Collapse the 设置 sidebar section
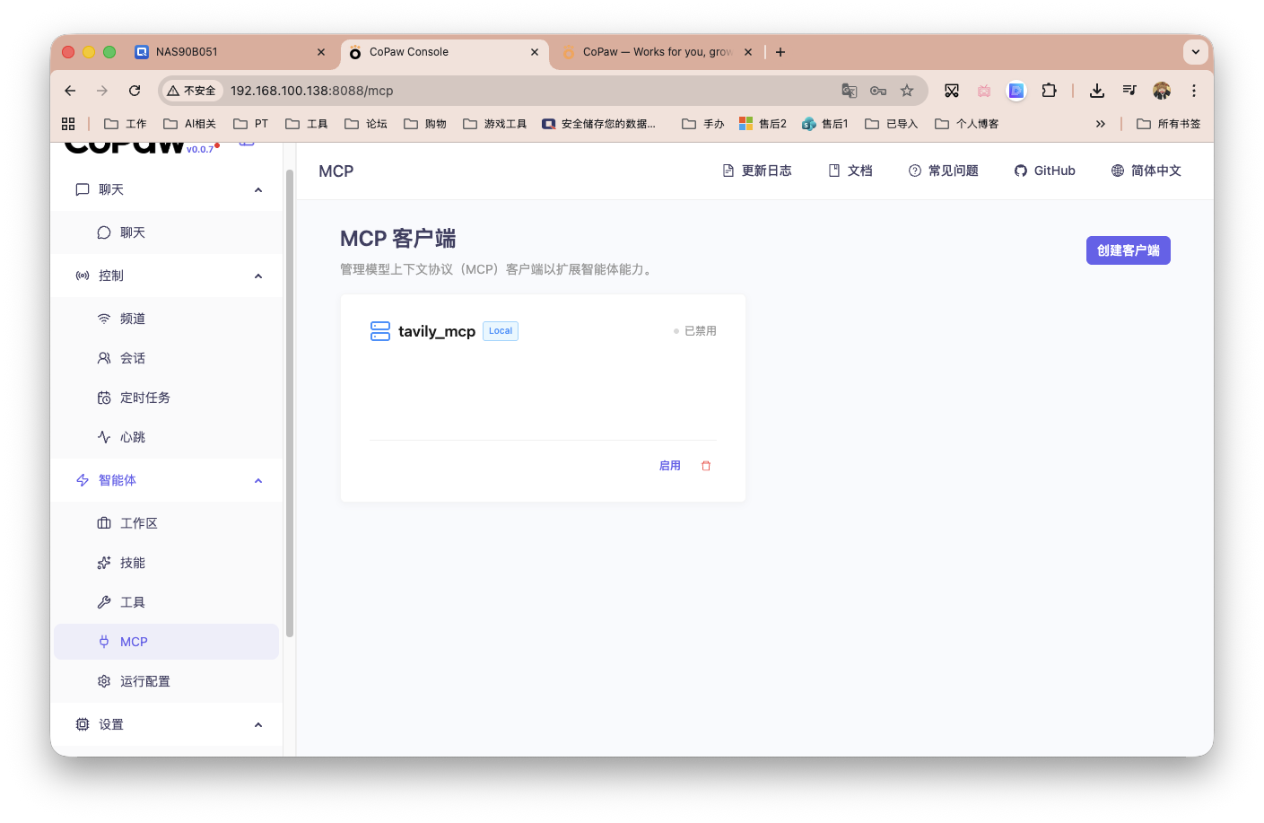The image size is (1264, 823). (258, 724)
